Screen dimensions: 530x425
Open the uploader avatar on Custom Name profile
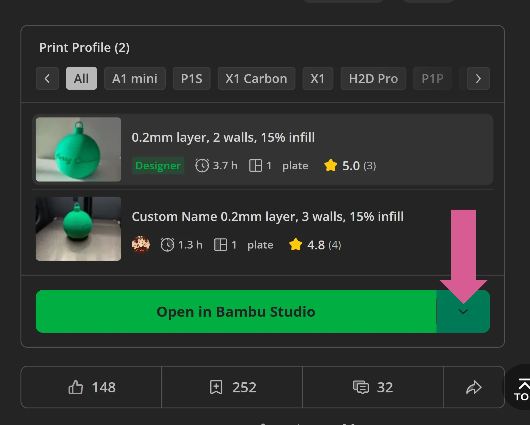pyautogui.click(x=141, y=245)
